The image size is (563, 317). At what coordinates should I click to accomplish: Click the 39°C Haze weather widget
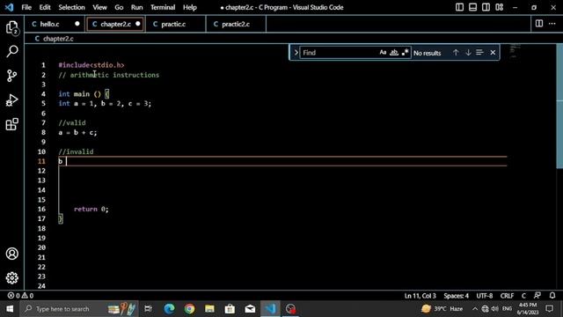[x=442, y=309]
